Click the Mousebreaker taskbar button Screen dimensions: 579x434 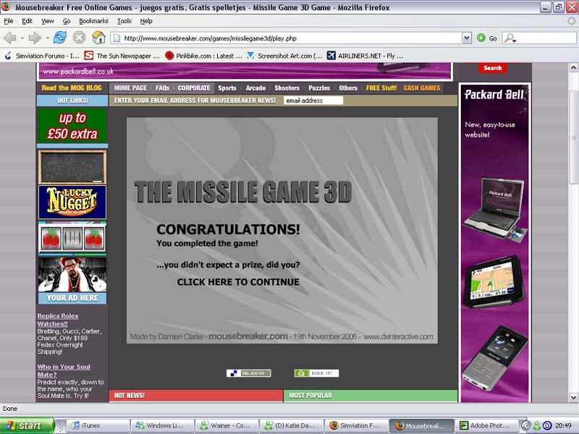tap(422, 425)
